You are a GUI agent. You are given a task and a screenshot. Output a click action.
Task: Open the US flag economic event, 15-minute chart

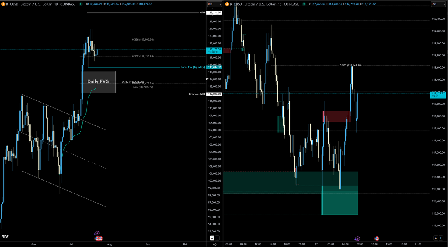point(377,238)
